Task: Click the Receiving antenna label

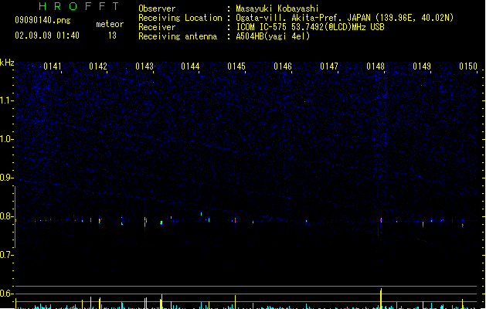Action: 178,36
